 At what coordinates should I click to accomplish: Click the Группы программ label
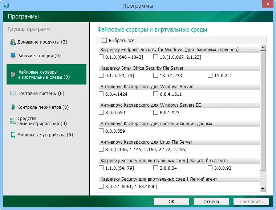point(29,29)
